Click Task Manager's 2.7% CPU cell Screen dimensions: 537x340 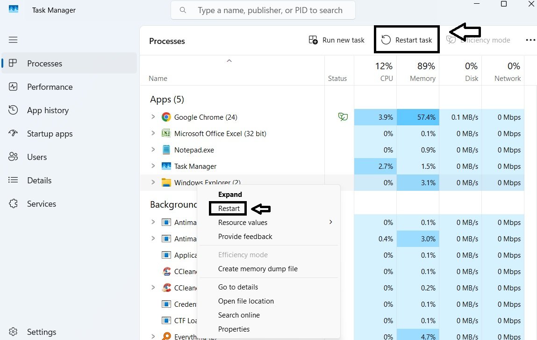375,166
